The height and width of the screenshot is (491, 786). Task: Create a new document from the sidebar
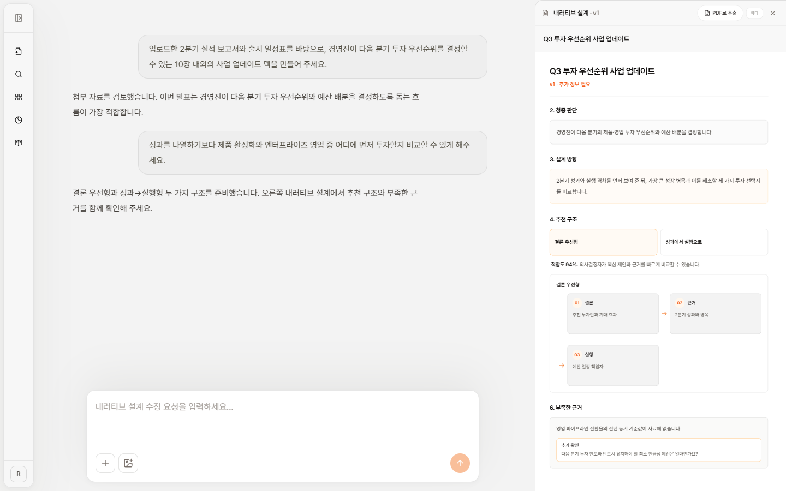[19, 51]
